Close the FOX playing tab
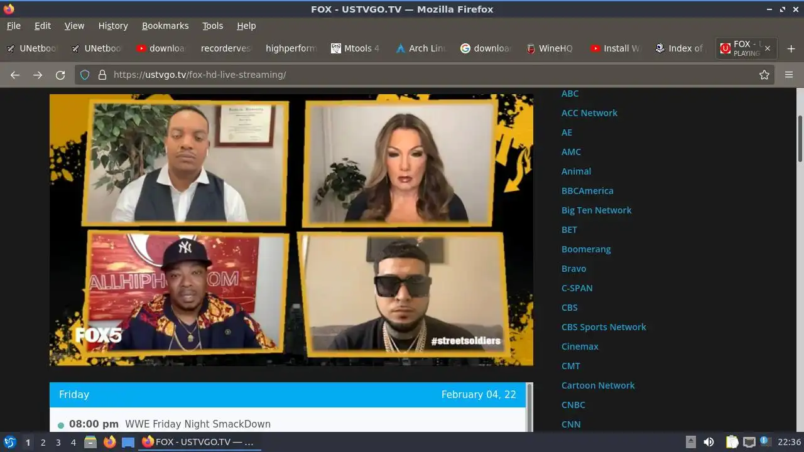 [x=767, y=48]
